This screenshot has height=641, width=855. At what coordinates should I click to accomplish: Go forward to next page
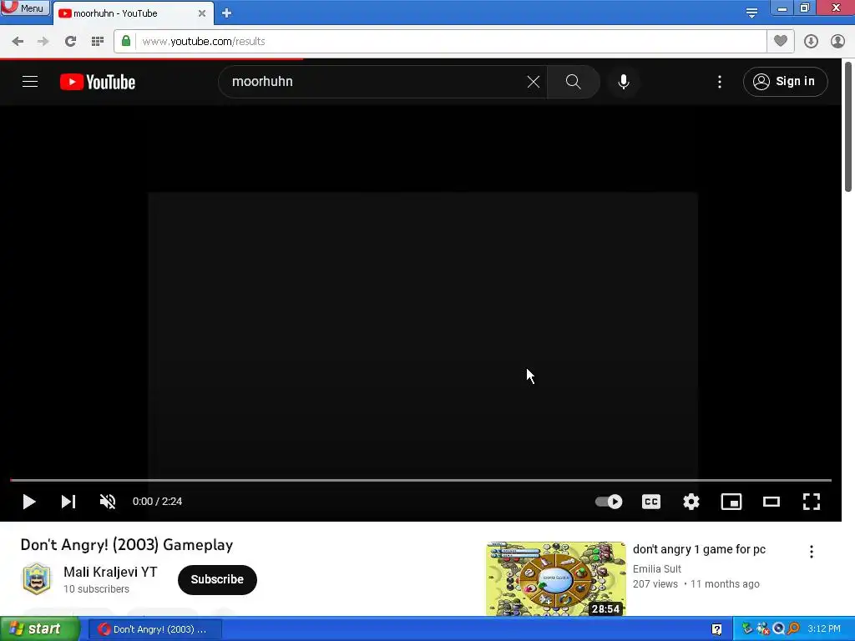click(43, 42)
